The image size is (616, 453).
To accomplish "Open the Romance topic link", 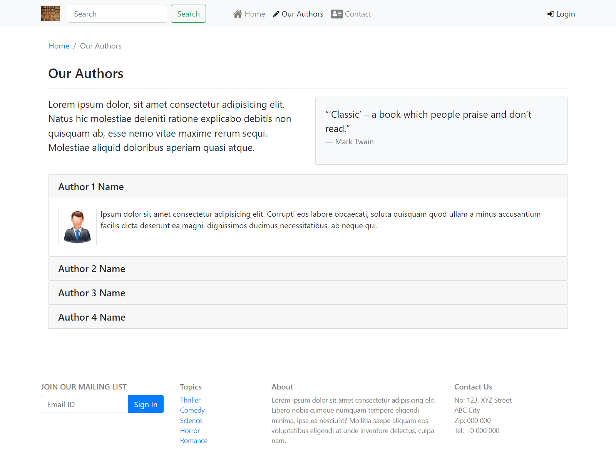I will point(194,440).
